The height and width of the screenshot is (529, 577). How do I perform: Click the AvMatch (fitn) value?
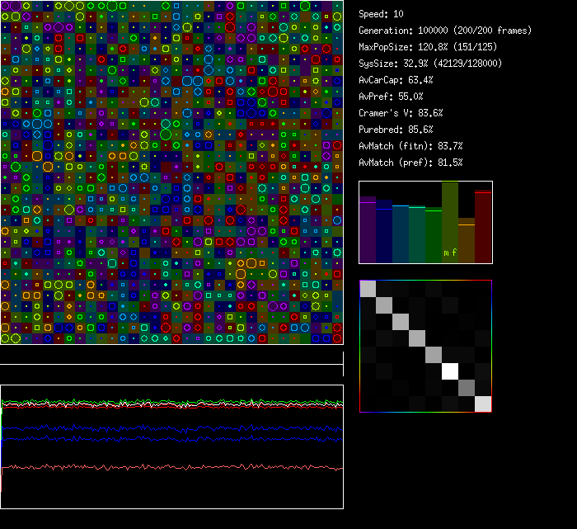coord(410,146)
